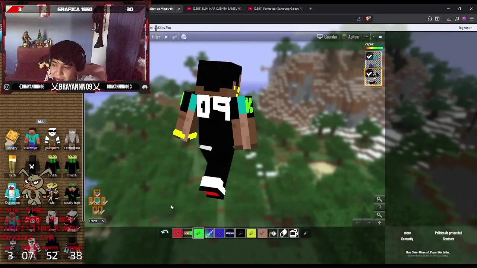477x268 pixels.
Task: Select the skin-tone pencil tool
Action: [x=262, y=233]
